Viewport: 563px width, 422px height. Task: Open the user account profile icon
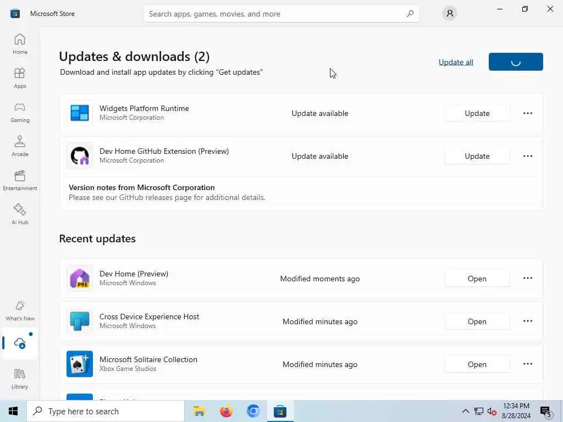coord(450,14)
